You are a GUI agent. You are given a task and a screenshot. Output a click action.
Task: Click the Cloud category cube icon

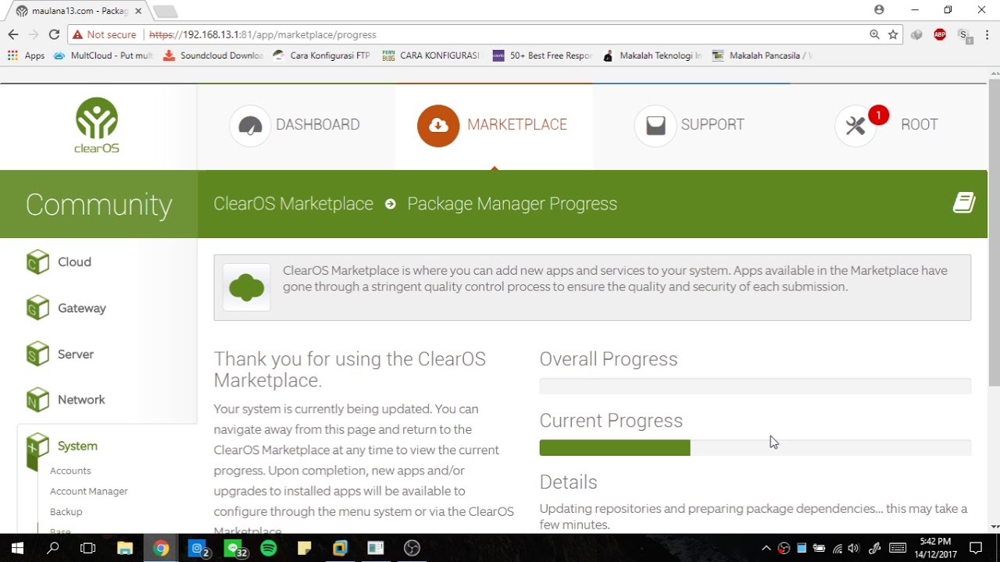tap(37, 262)
